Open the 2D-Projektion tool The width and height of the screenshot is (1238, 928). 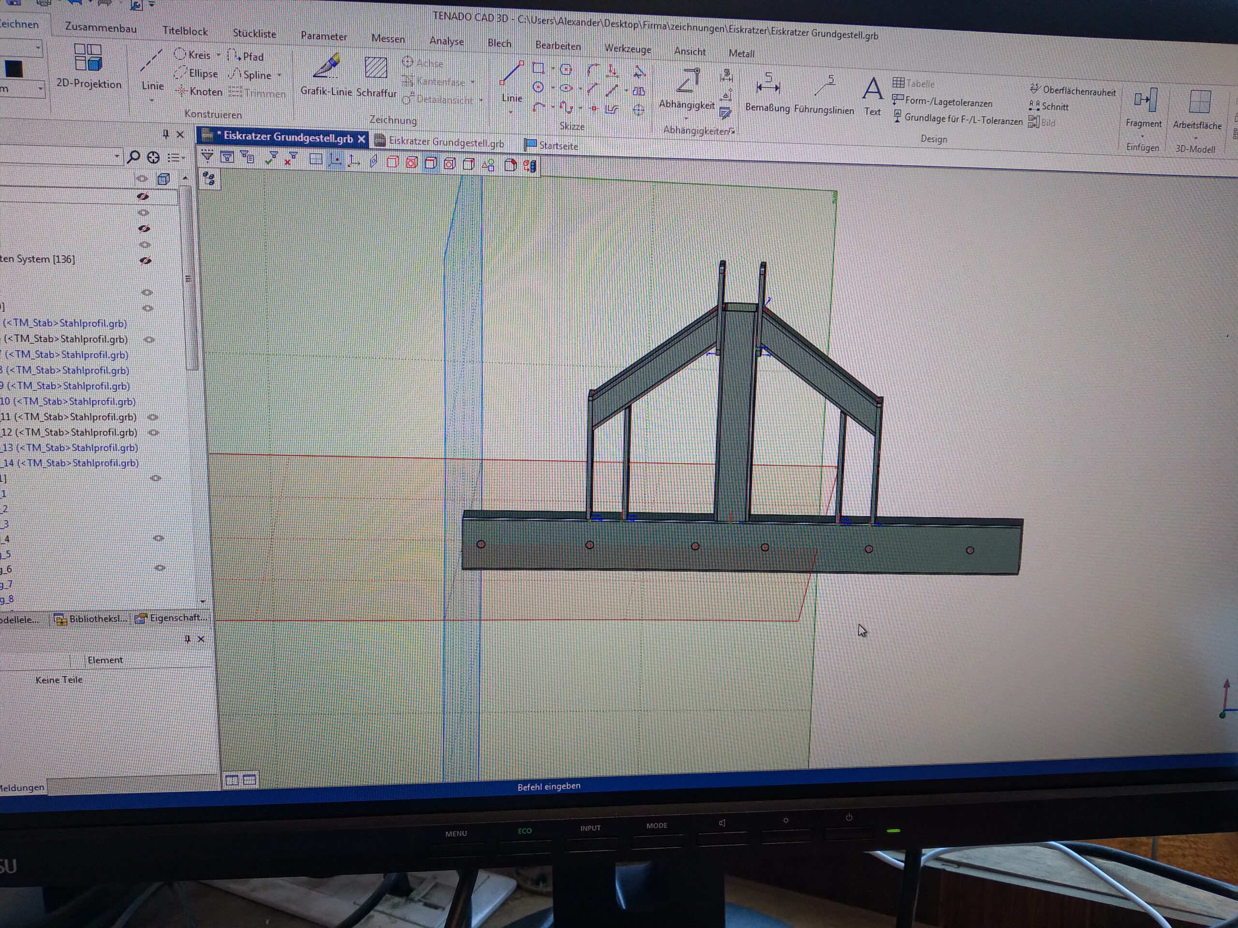tap(88, 66)
